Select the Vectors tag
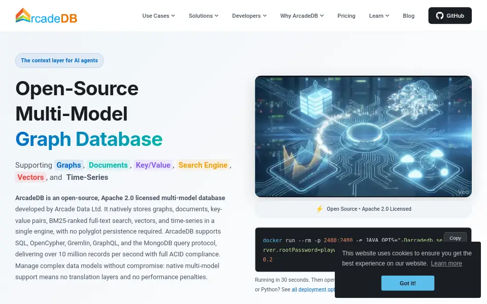 [x=30, y=177]
